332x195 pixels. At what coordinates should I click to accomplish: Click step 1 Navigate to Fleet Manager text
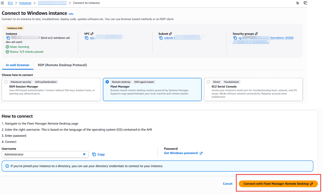pyautogui.click(x=40, y=123)
